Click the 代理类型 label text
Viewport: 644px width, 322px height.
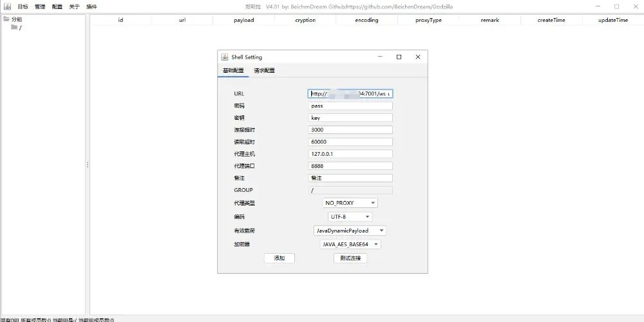click(244, 203)
